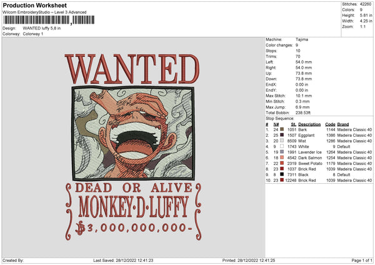
Task: Click the Luffy wanted poster embroidery preview
Action: coord(133,147)
